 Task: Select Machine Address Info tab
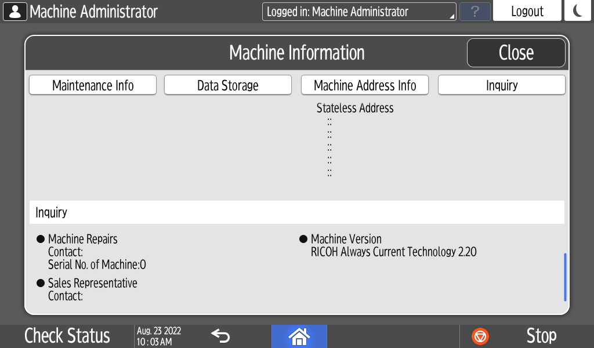[365, 85]
